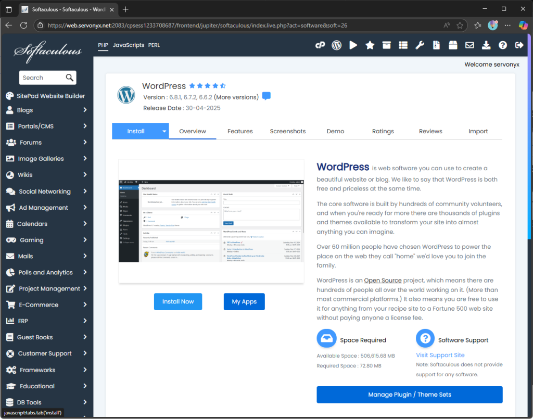The width and height of the screenshot is (533, 419).
Task: Click the open-box icon beside the envelope
Action: (453, 45)
